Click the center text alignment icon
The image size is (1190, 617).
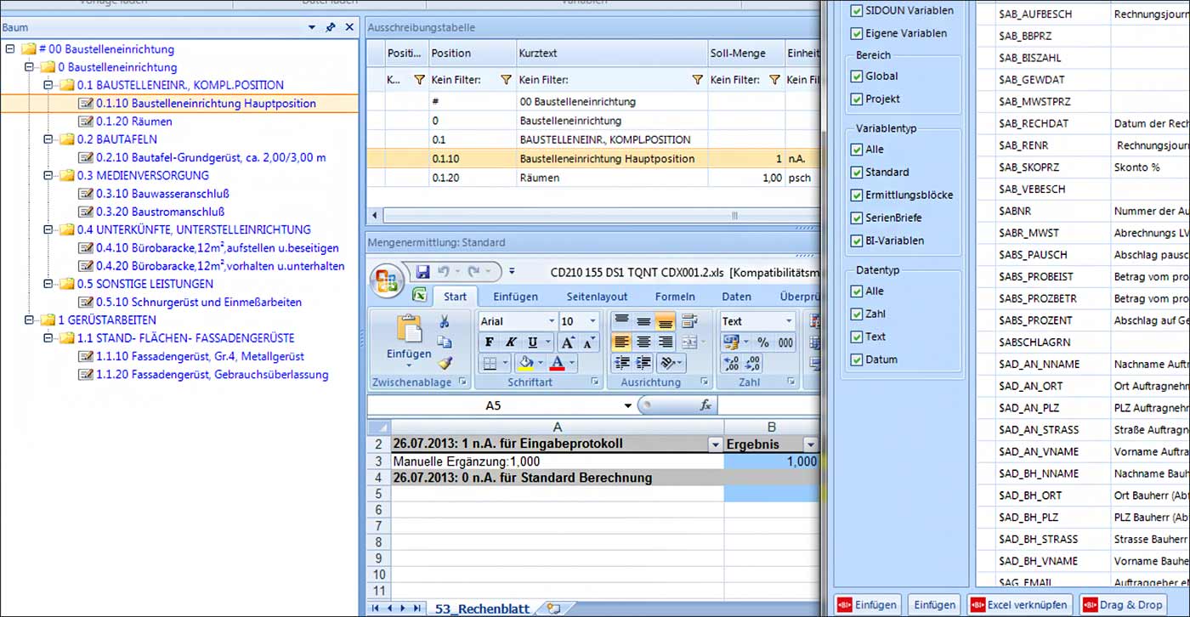pos(644,342)
